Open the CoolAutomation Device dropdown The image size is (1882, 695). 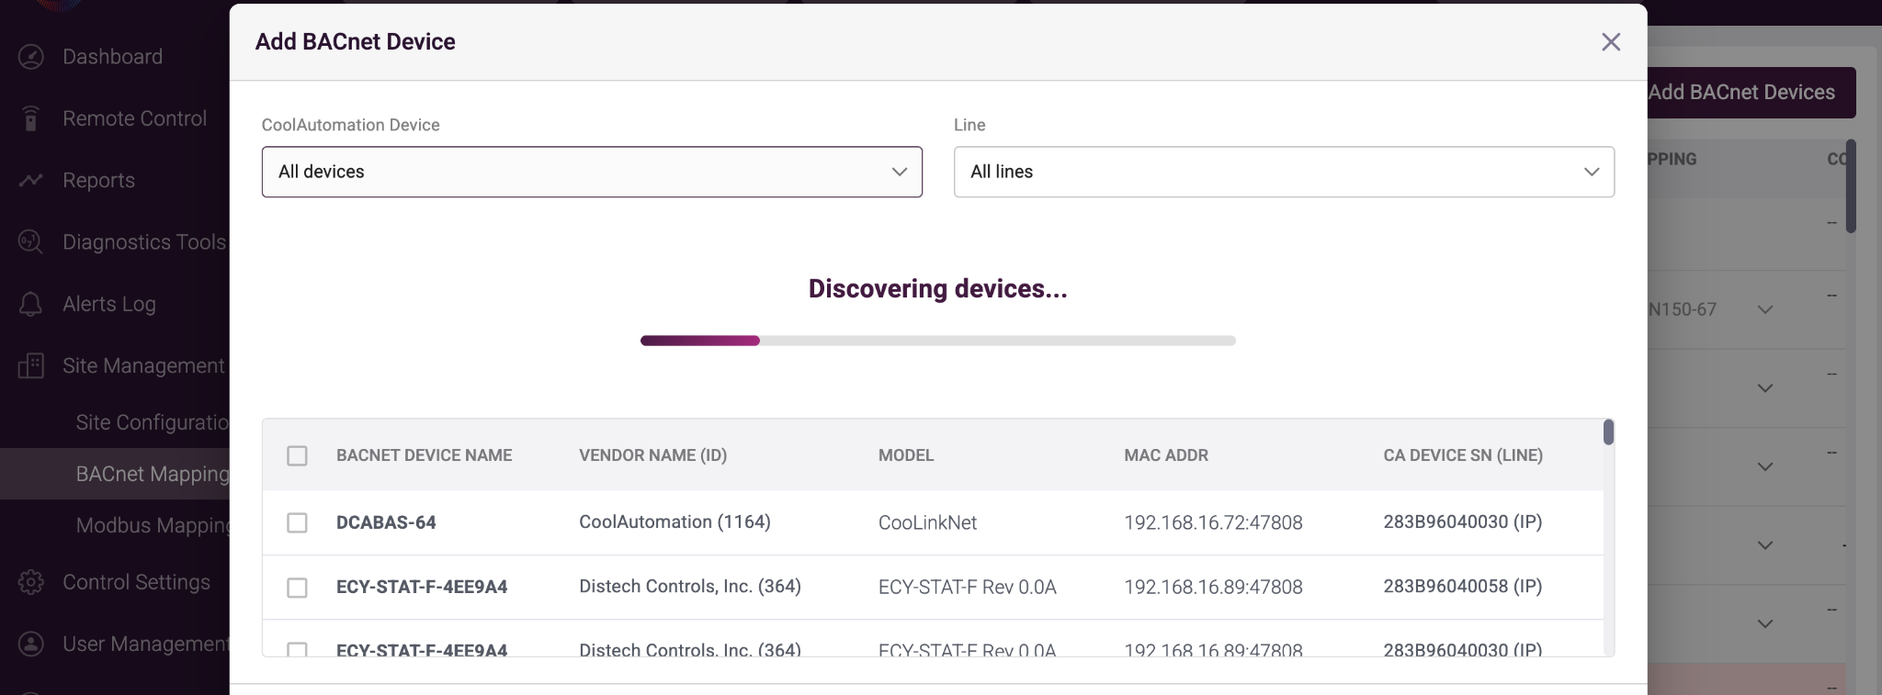pos(592,172)
